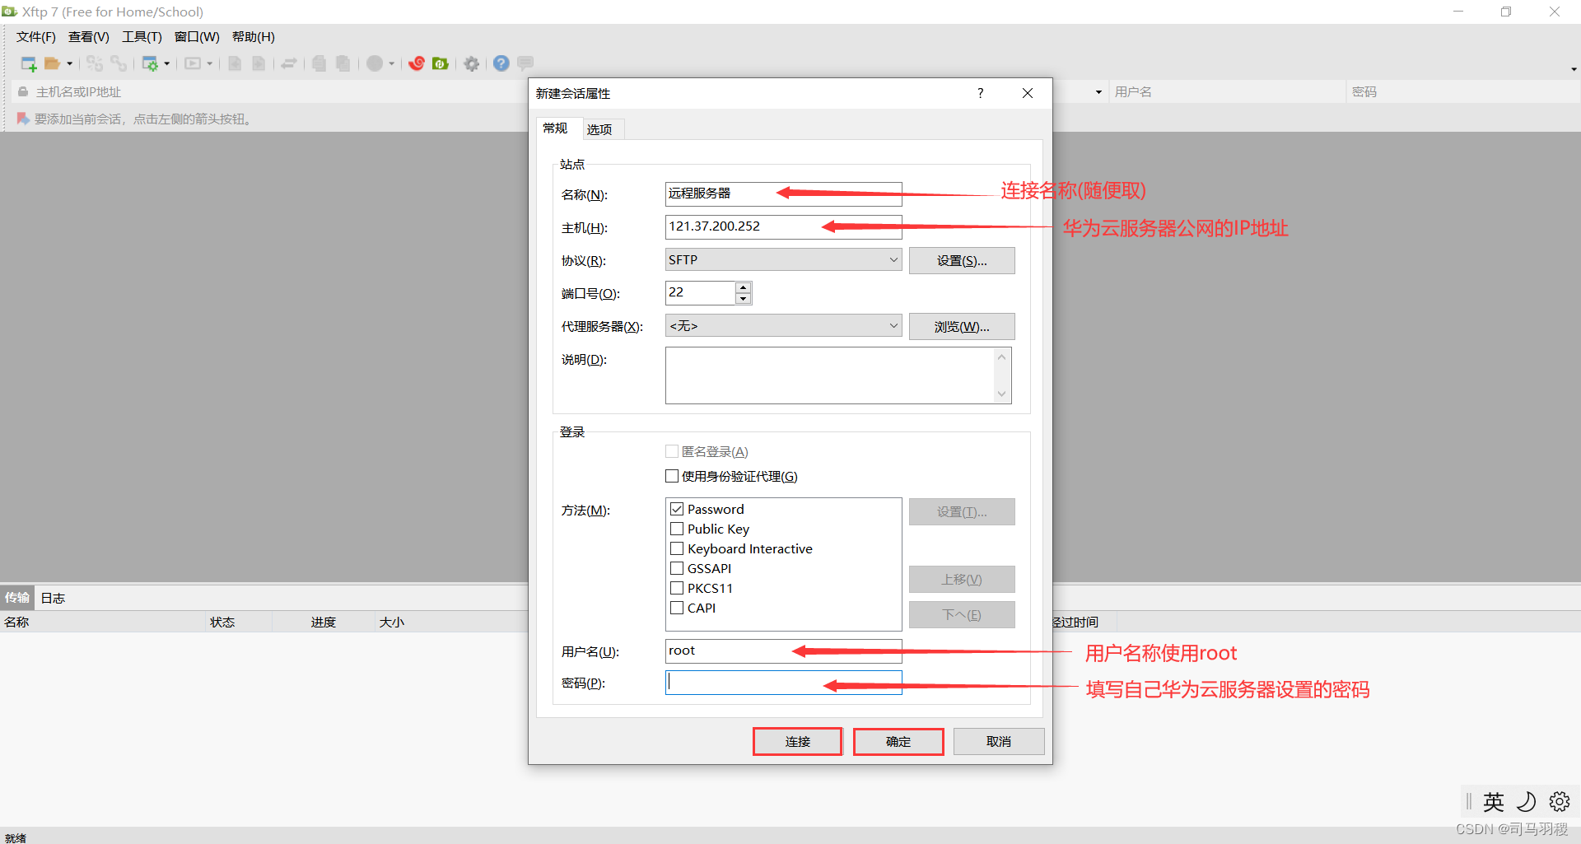Click the left-arrow page transfer icon
This screenshot has width=1581, height=844.
coord(235,63)
